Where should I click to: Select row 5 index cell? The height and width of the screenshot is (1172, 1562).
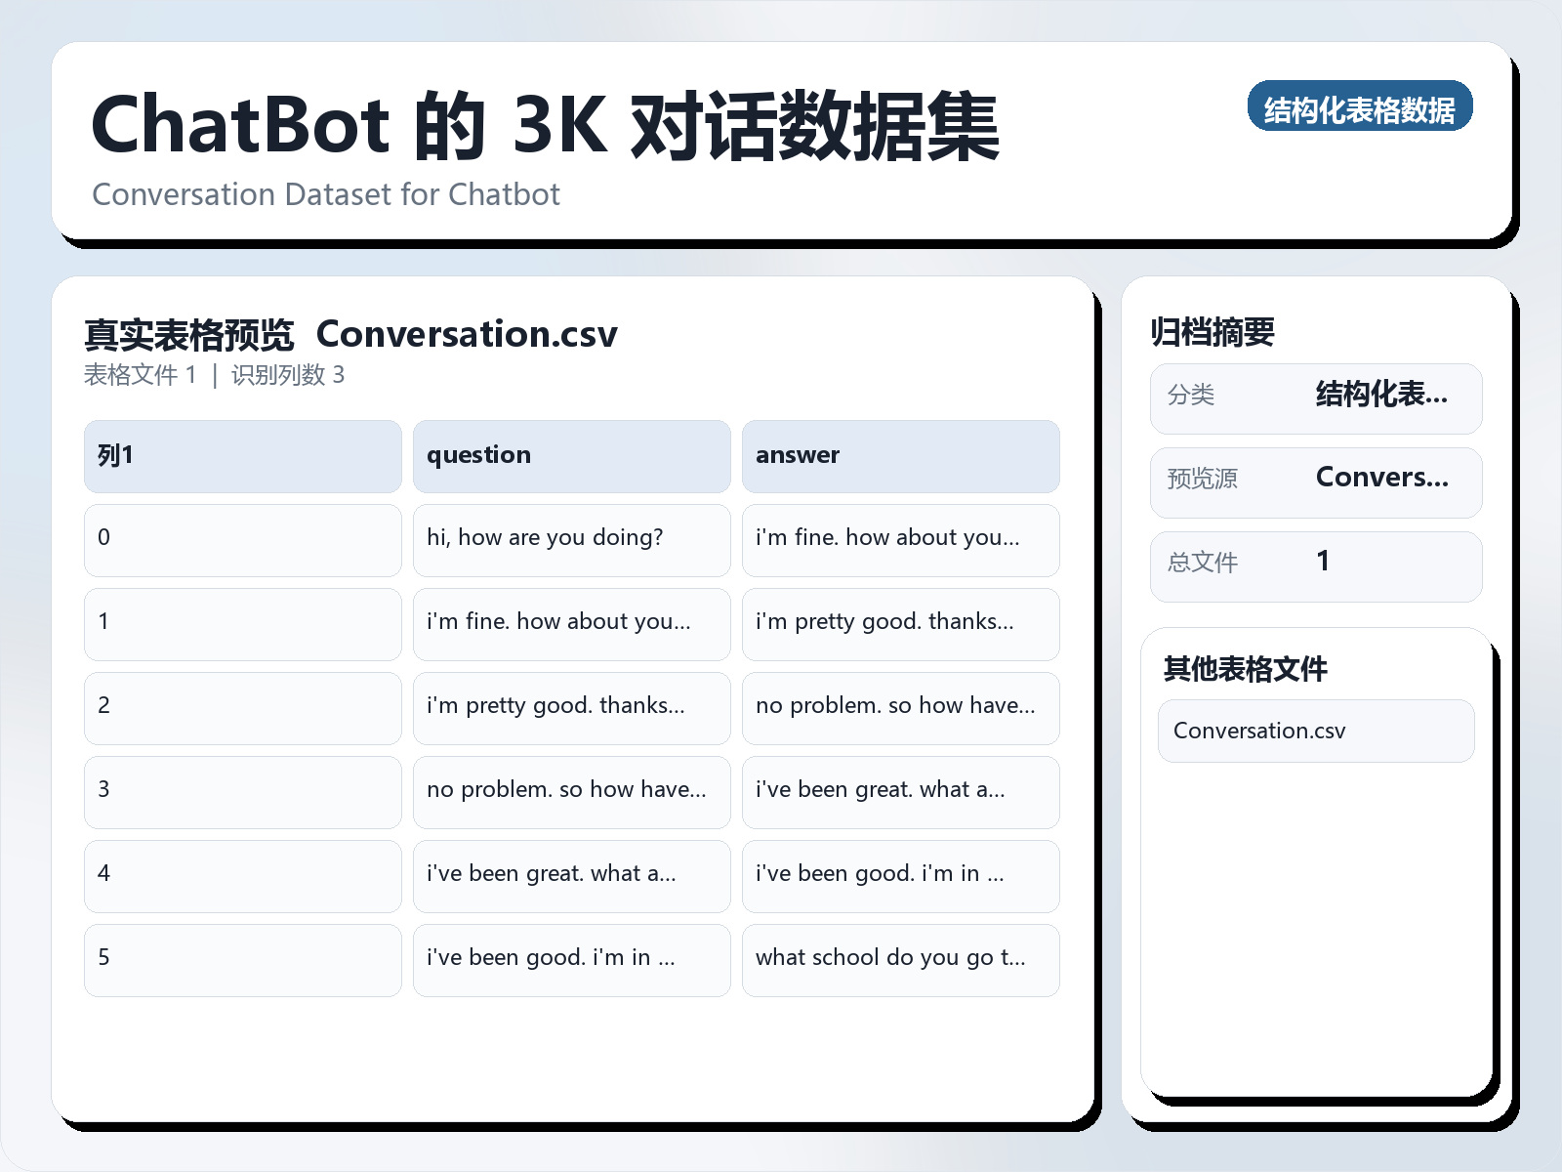pyautogui.click(x=241, y=959)
